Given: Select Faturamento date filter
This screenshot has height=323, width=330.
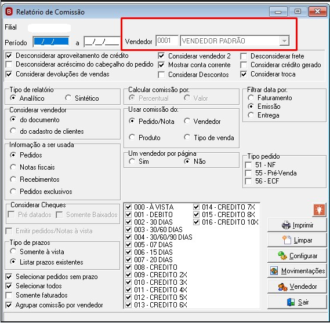Looking at the screenshot, I should click(251, 98).
